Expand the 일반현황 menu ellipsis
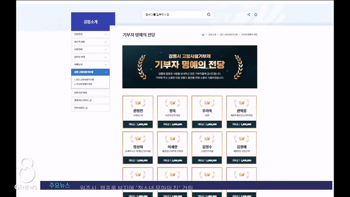The width and height of the screenshot is (350, 197). [x=106, y=35]
